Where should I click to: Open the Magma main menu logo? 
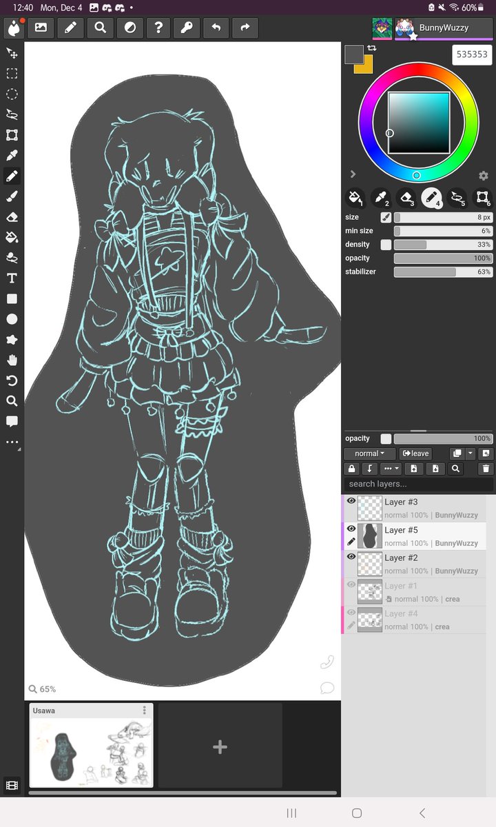[x=14, y=28]
